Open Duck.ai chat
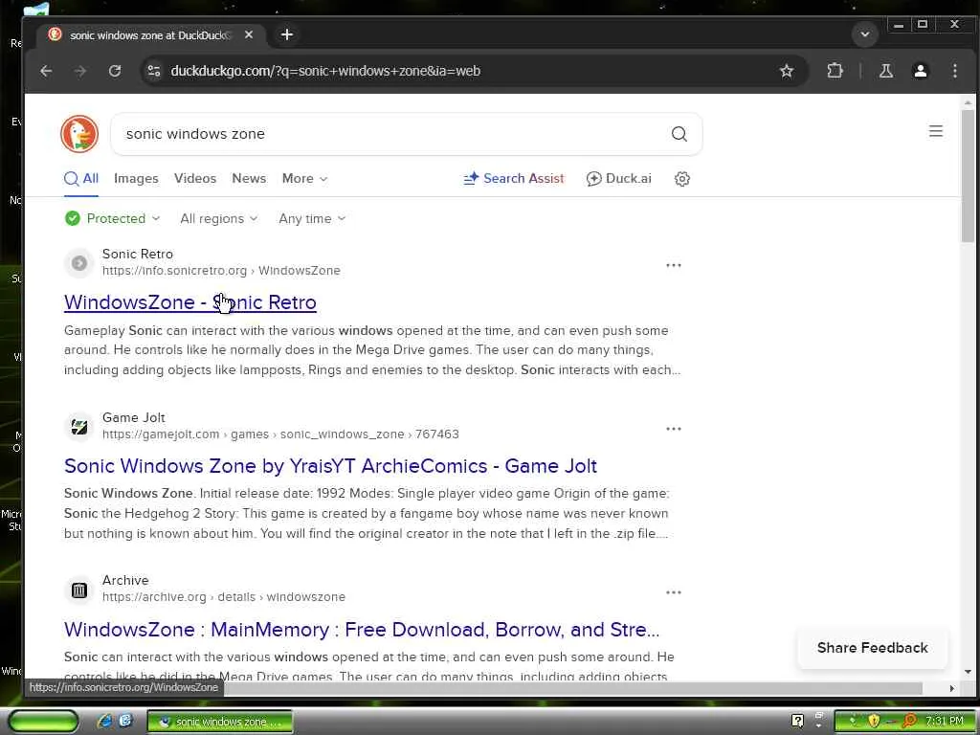Viewport: 980px width, 735px height. coord(619,179)
